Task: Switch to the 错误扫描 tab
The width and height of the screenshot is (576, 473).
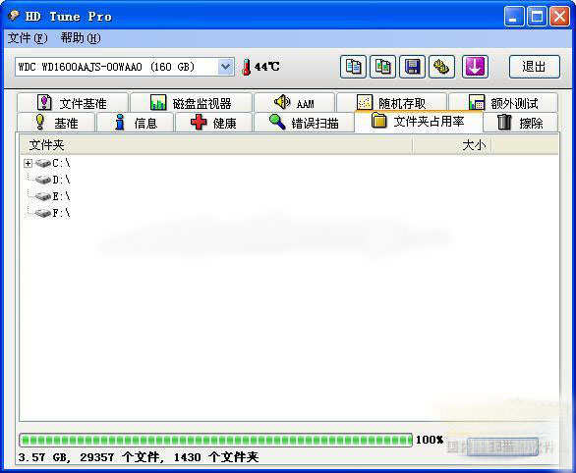Action: pos(304,123)
